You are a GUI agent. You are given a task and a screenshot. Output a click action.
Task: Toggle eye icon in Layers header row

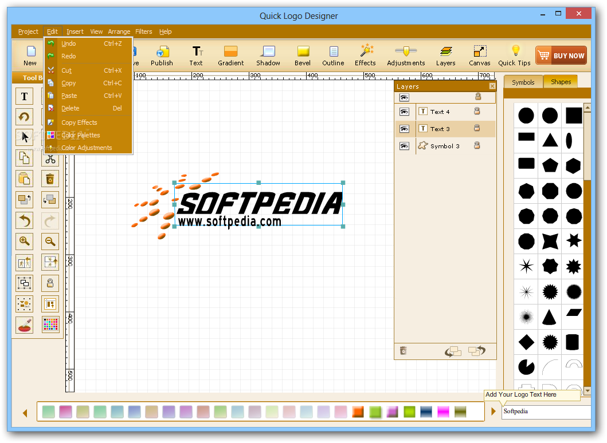pyautogui.click(x=404, y=97)
